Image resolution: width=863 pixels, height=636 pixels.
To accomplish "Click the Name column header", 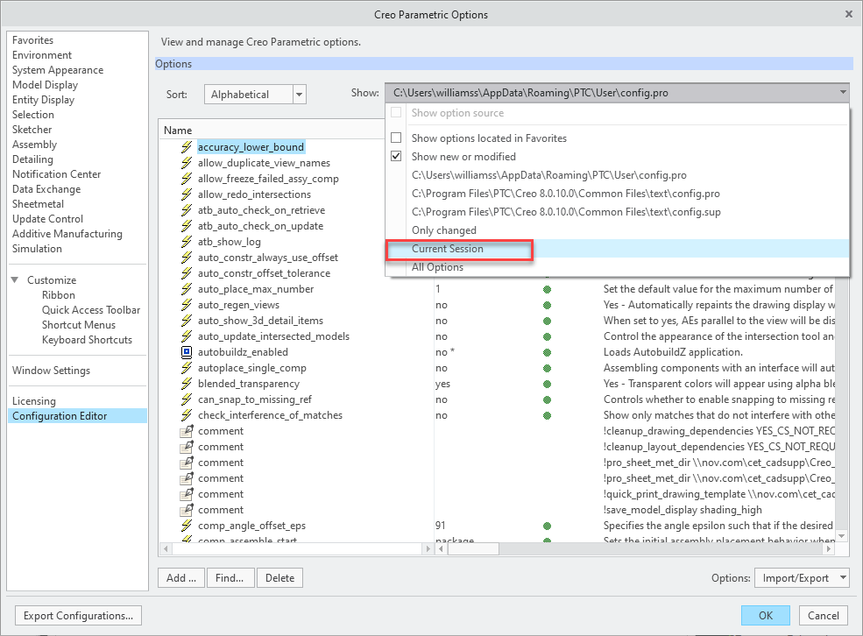I will tap(178, 131).
